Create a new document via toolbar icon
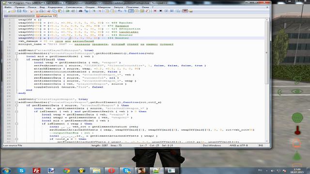The width and height of the screenshot is (310, 174). coord(9,11)
